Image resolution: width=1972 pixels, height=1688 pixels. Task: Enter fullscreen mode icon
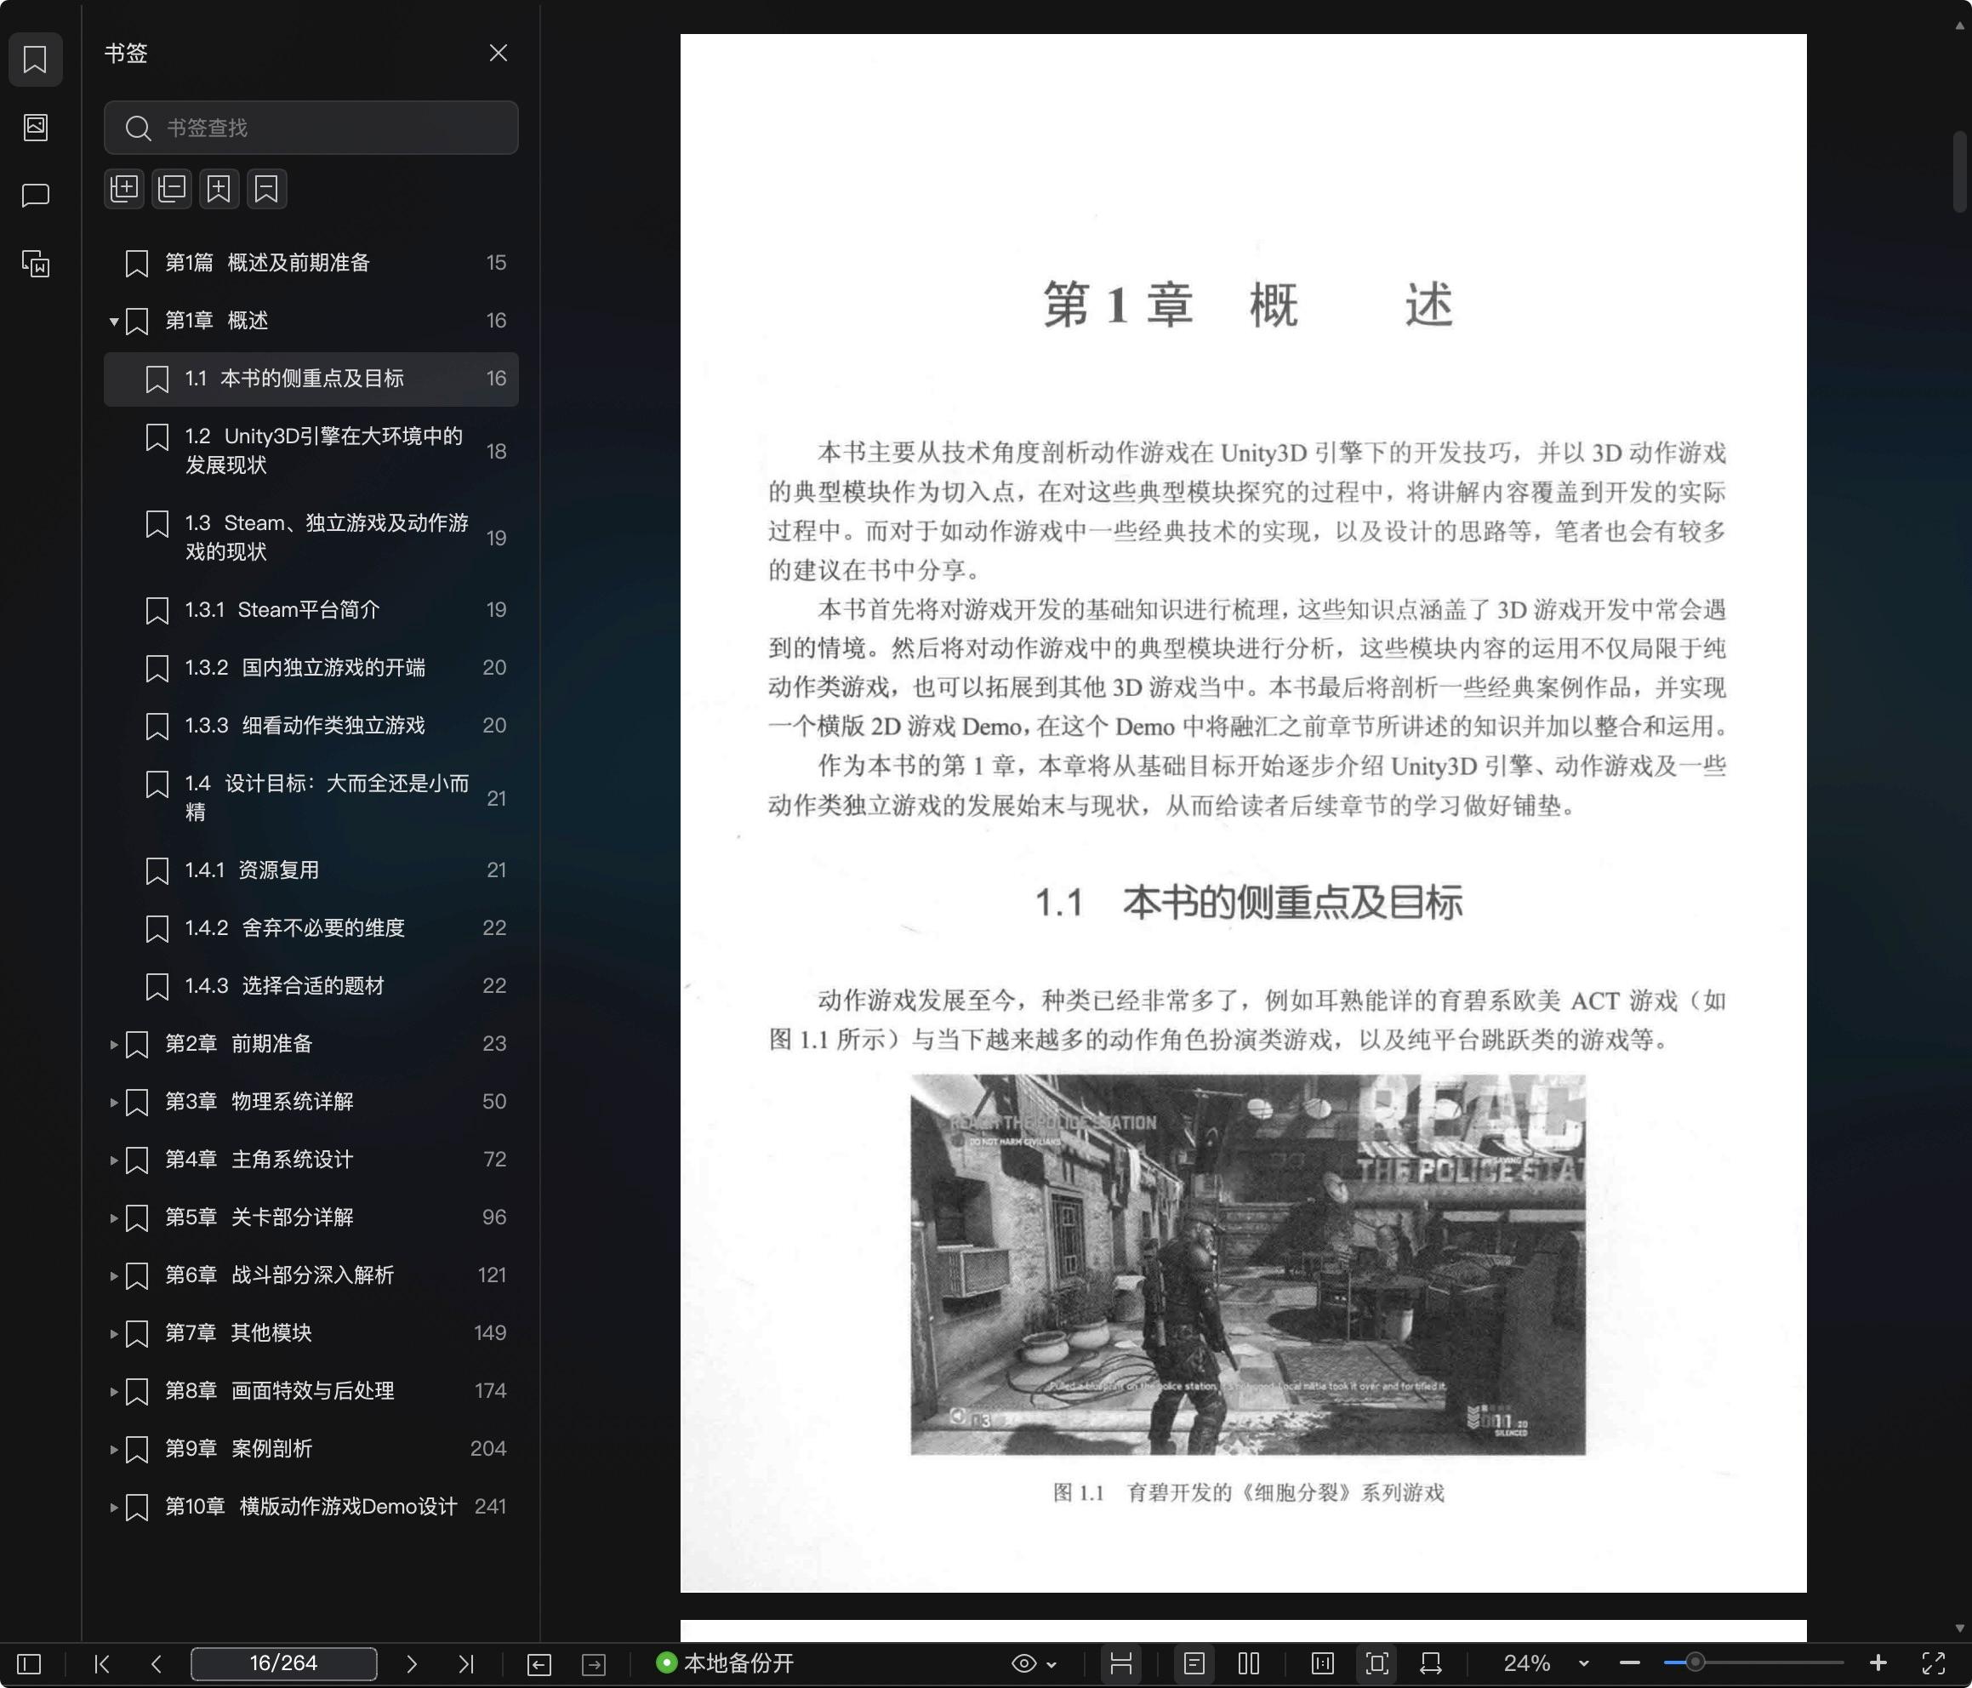coord(1933,1663)
